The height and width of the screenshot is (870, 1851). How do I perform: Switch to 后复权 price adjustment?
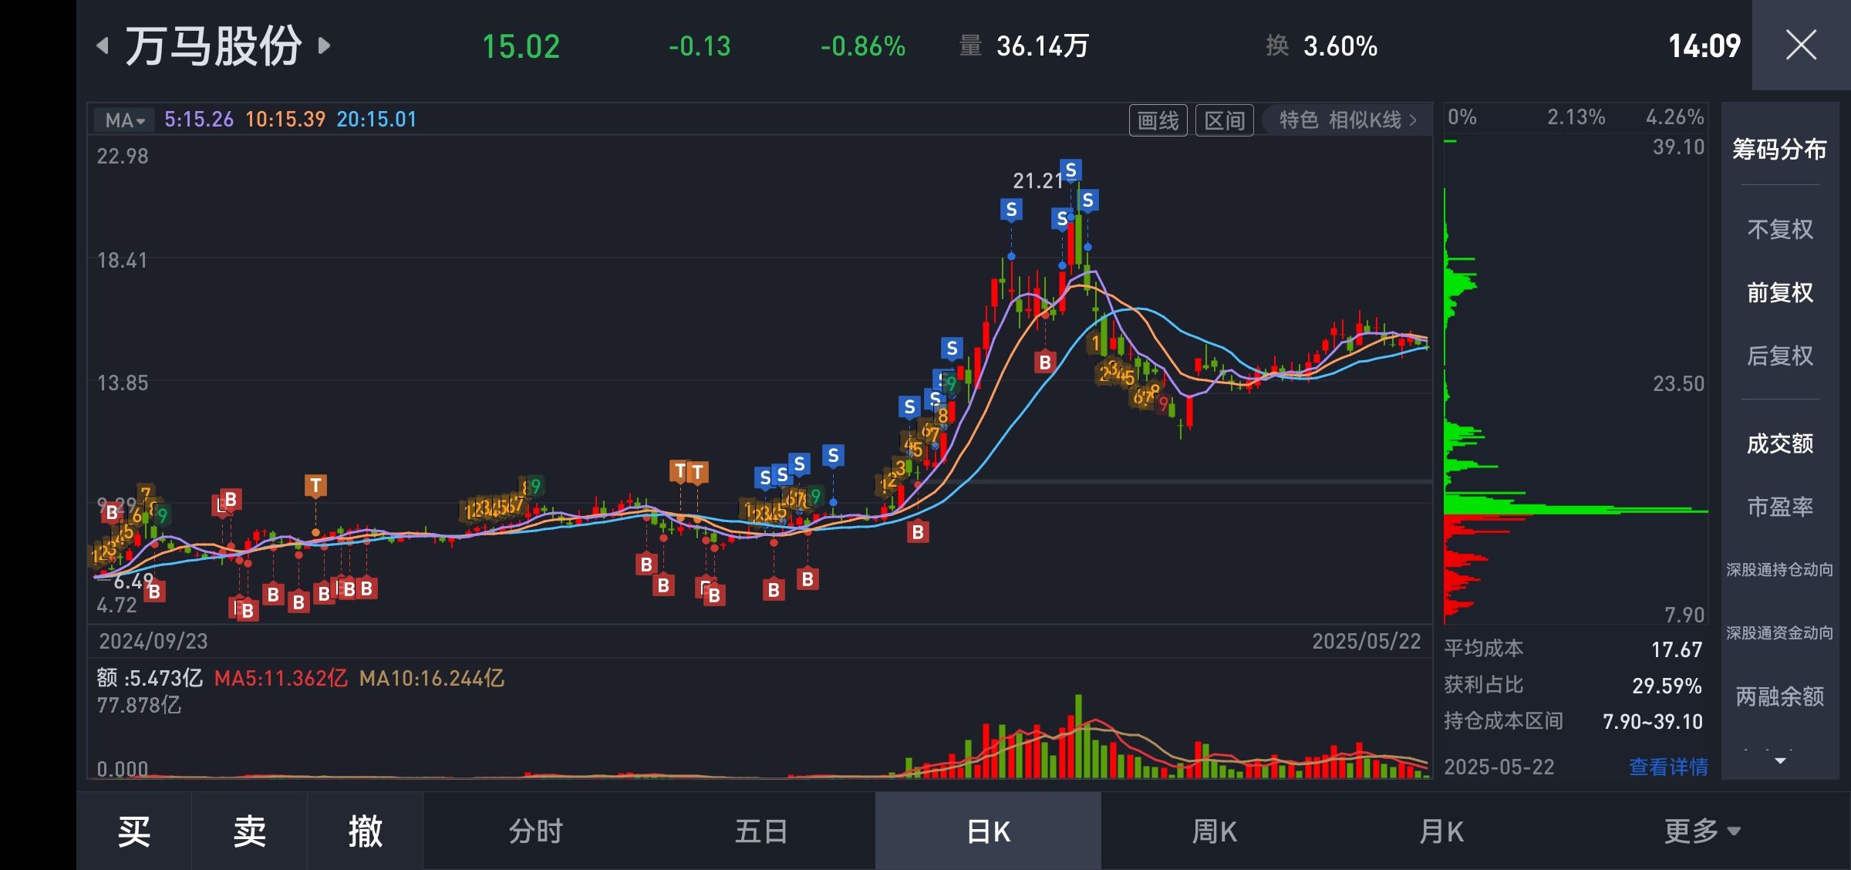click(x=1779, y=356)
